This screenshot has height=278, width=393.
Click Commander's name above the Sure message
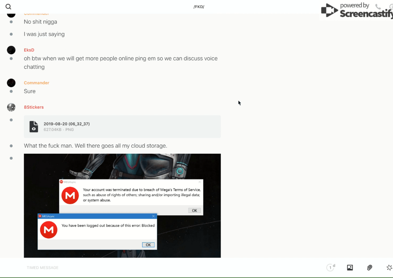(37, 83)
